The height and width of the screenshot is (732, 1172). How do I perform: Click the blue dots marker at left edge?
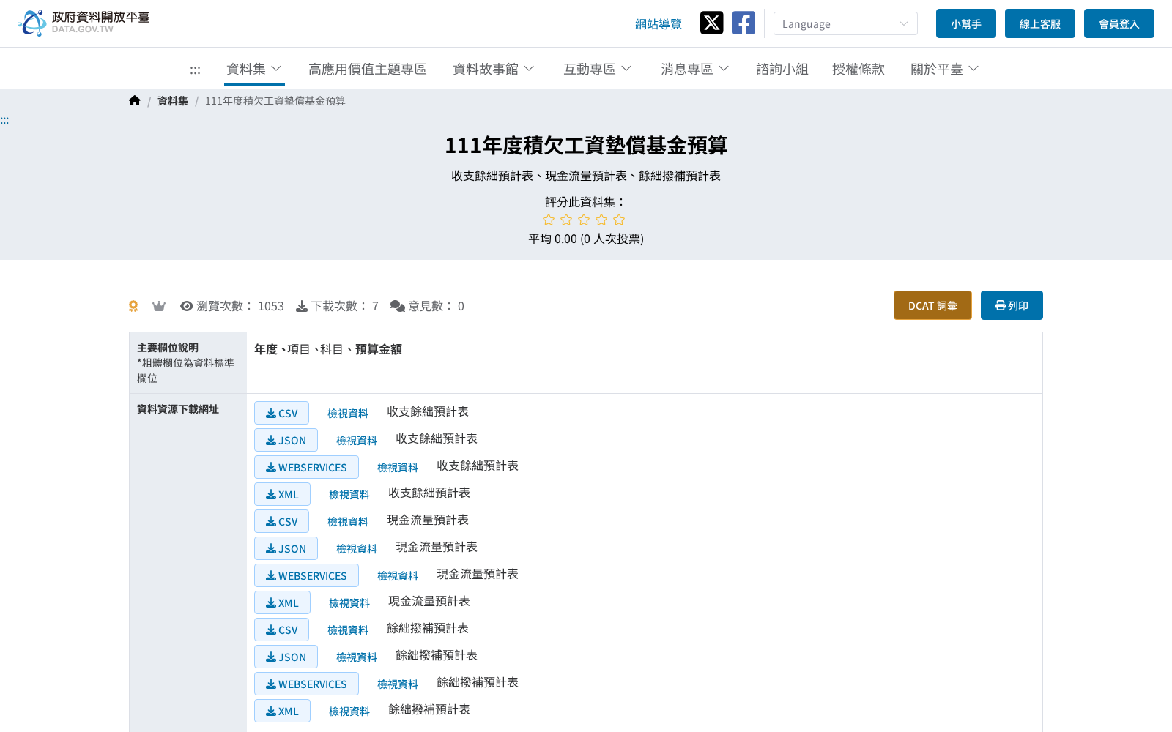[4, 120]
